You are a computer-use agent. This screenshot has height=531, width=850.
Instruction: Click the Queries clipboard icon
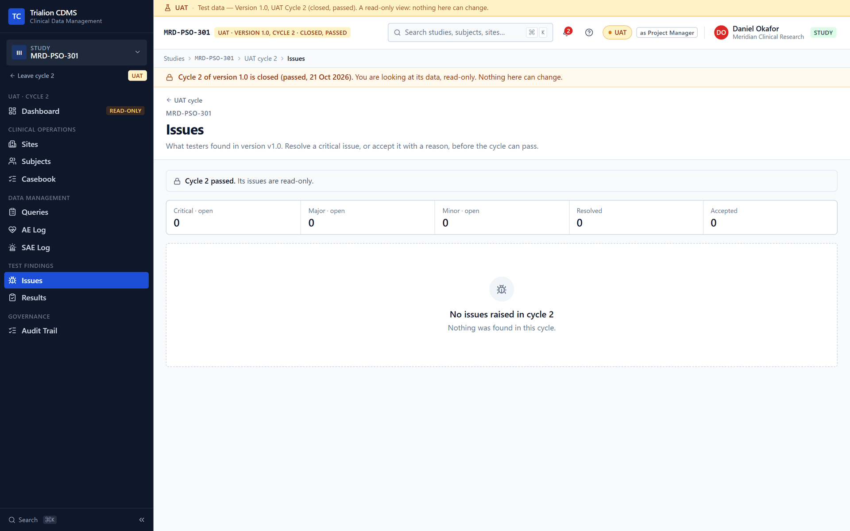pos(12,212)
